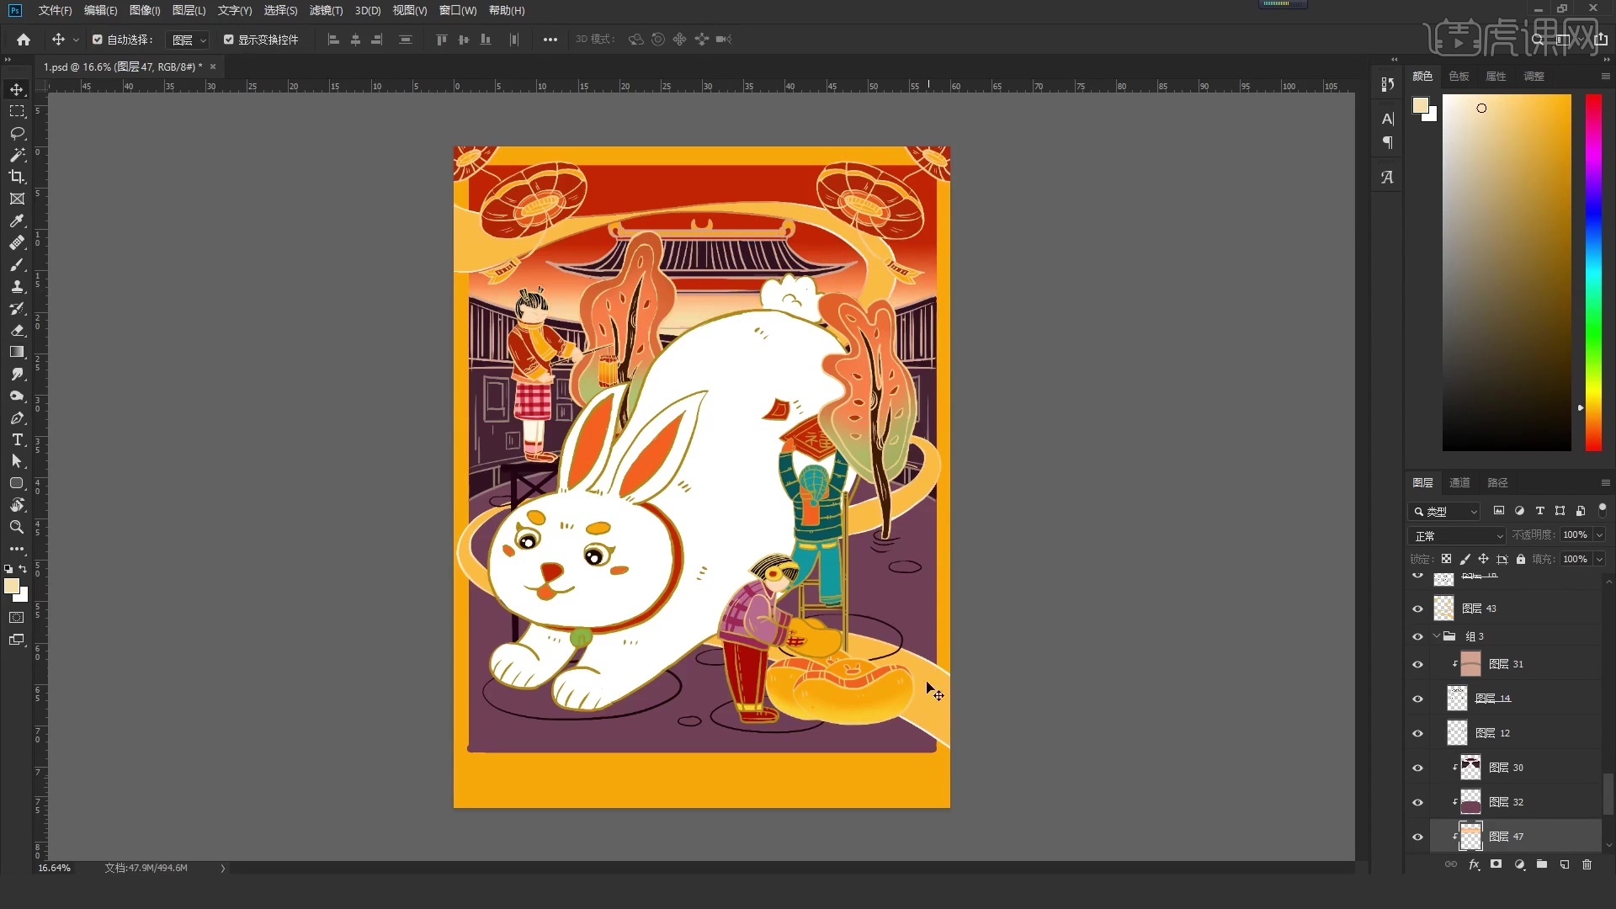
Task: Create a new layer group
Action: (1541, 864)
